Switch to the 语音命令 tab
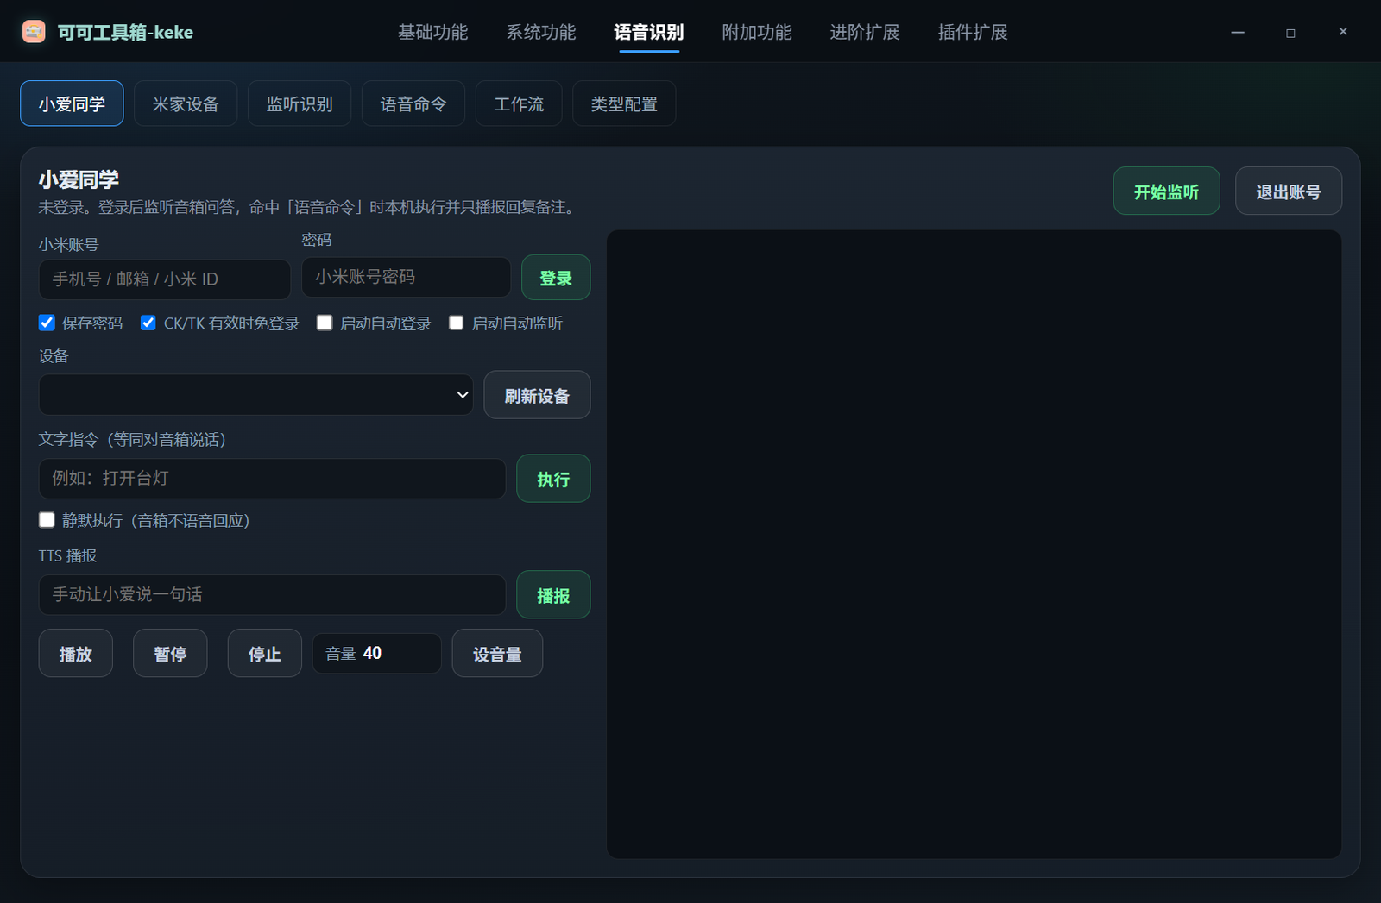 click(413, 103)
